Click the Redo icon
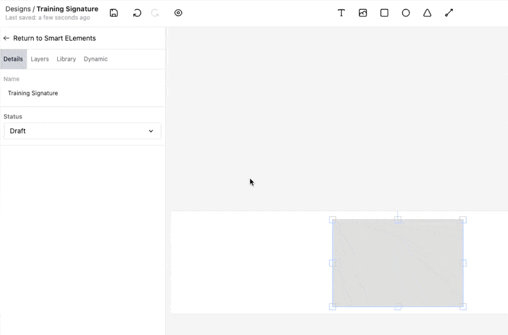This screenshot has width=508, height=335. [155, 13]
